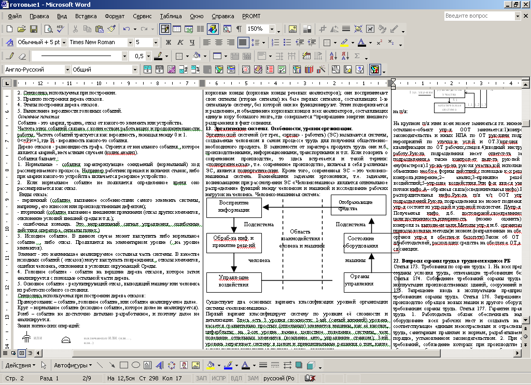Apply the highlight color marker
531x385 pixels.
344,43
